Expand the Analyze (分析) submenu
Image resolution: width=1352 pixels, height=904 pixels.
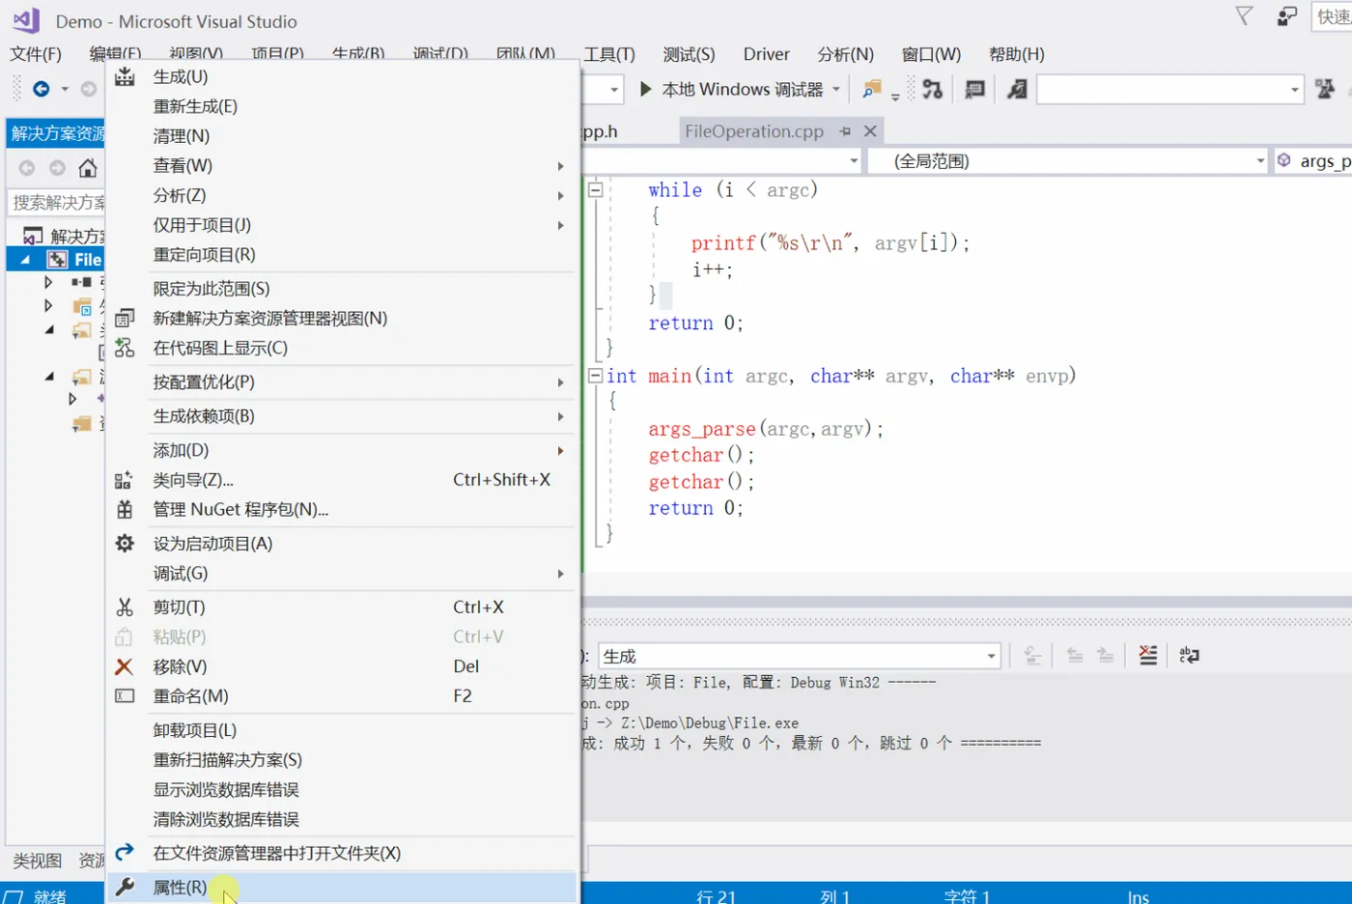pos(560,196)
